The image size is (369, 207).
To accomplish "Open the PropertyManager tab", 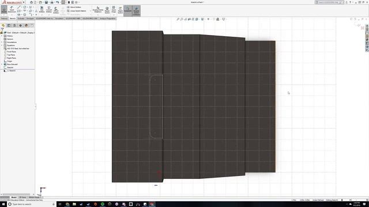I will [9, 25].
